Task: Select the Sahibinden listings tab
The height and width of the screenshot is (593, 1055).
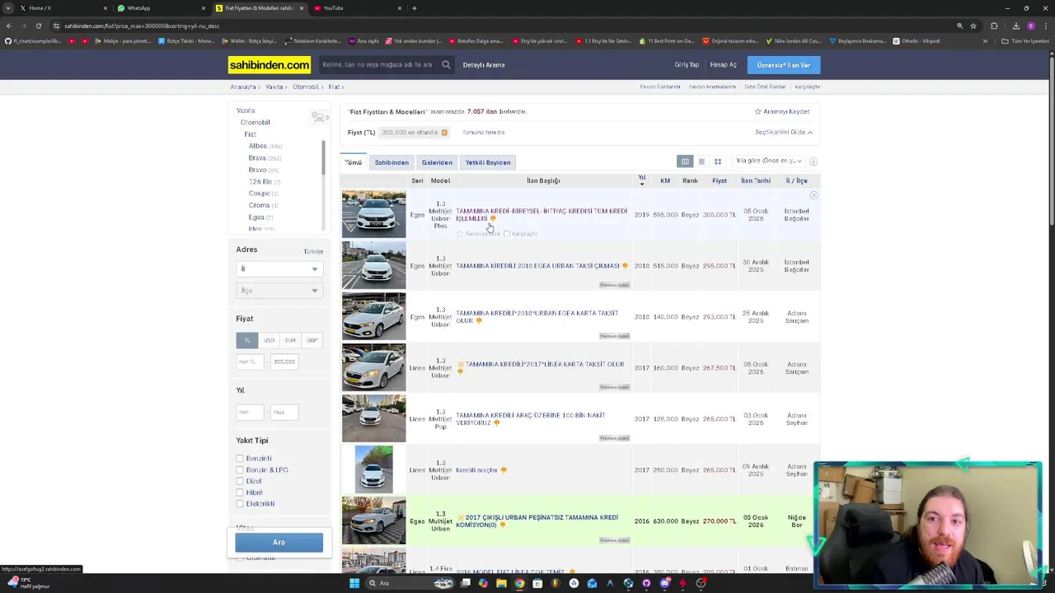Action: point(392,162)
